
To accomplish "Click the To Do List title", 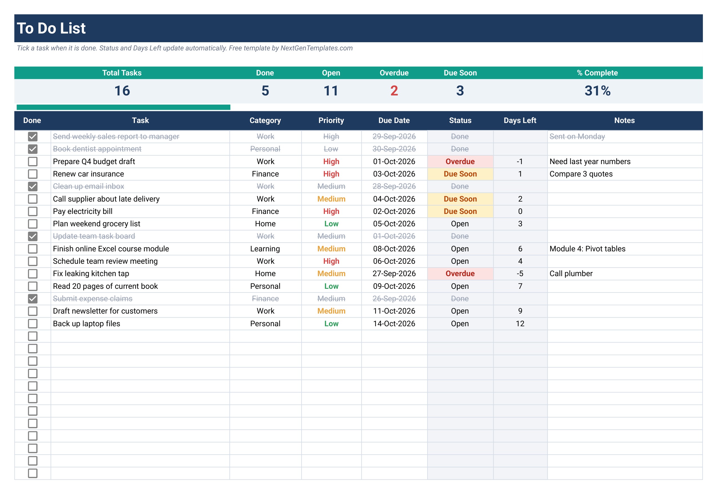I will click(x=51, y=28).
